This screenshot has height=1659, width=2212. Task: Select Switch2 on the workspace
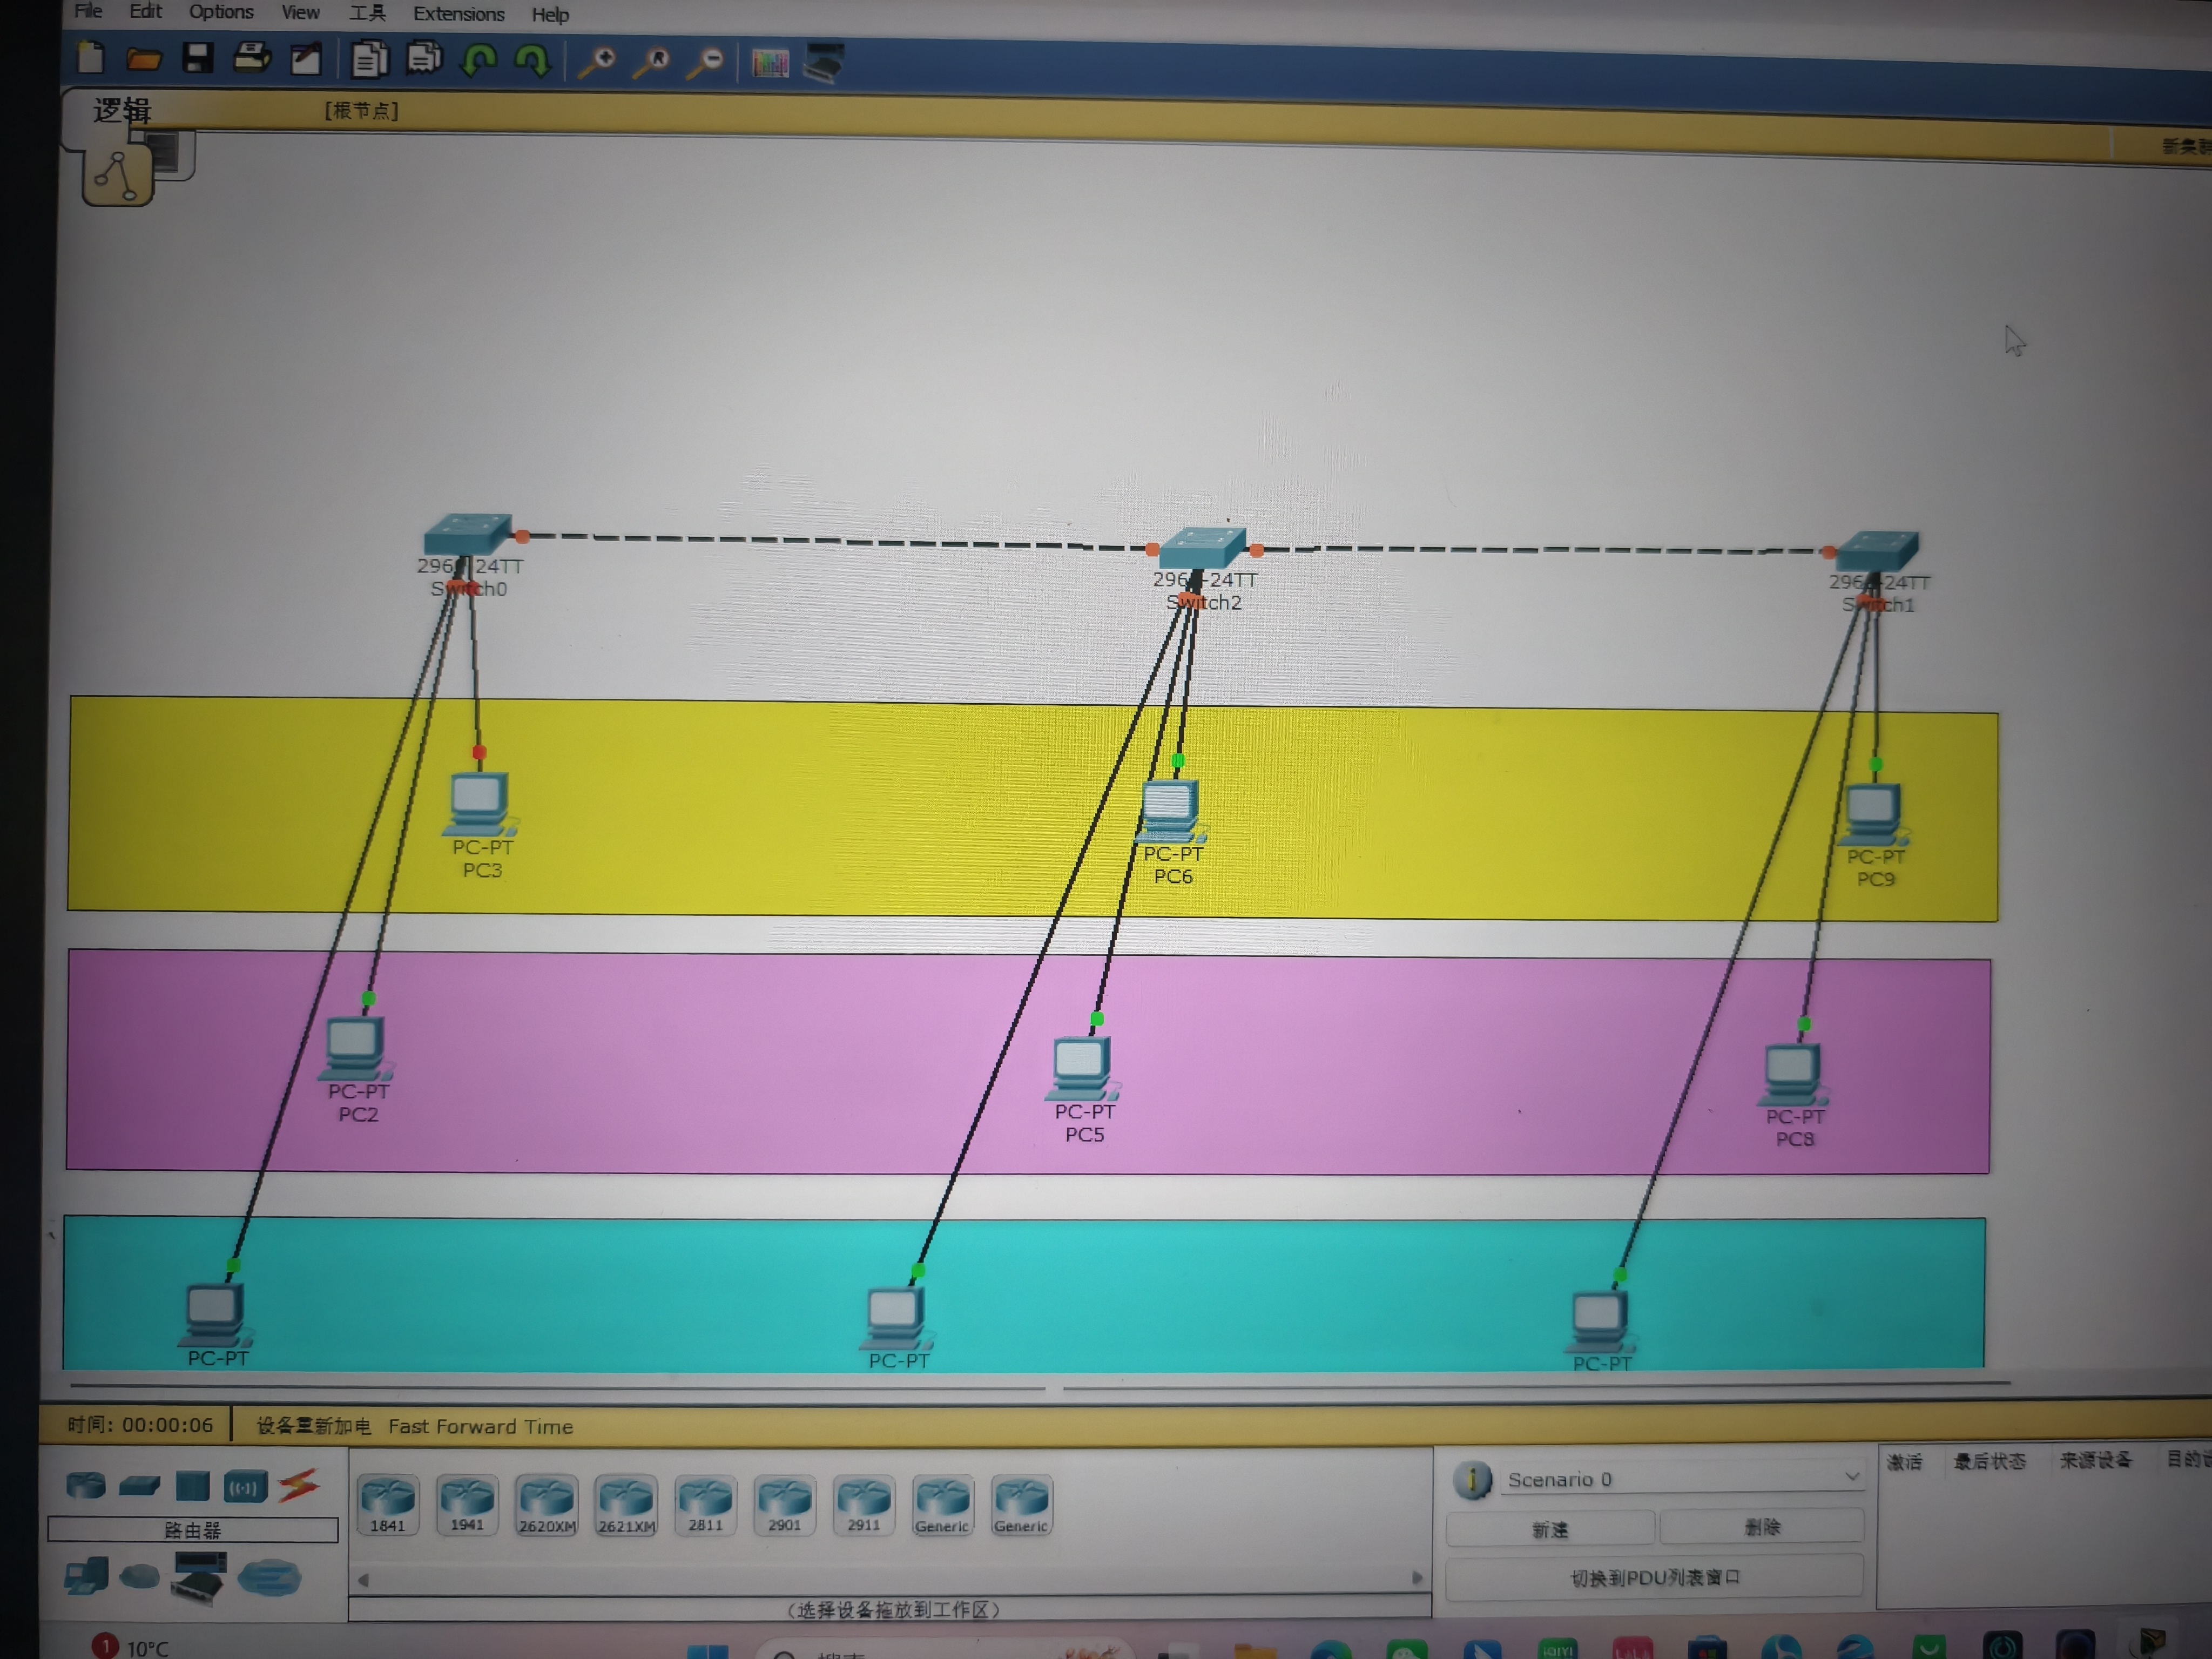point(1203,549)
